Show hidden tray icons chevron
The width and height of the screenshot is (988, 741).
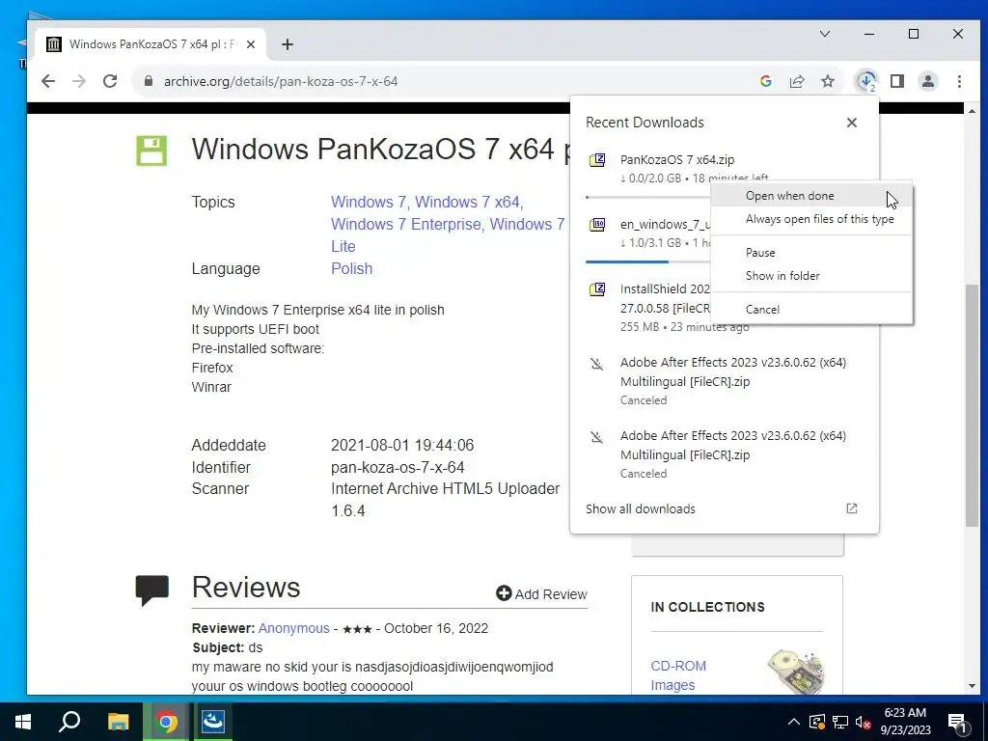click(794, 722)
